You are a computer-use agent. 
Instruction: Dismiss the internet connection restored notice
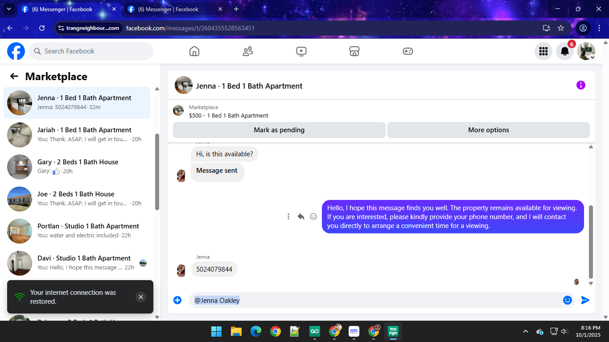tap(141, 297)
